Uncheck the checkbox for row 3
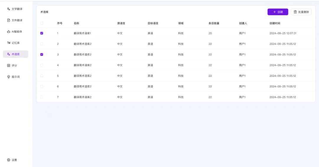 [x=42, y=54]
